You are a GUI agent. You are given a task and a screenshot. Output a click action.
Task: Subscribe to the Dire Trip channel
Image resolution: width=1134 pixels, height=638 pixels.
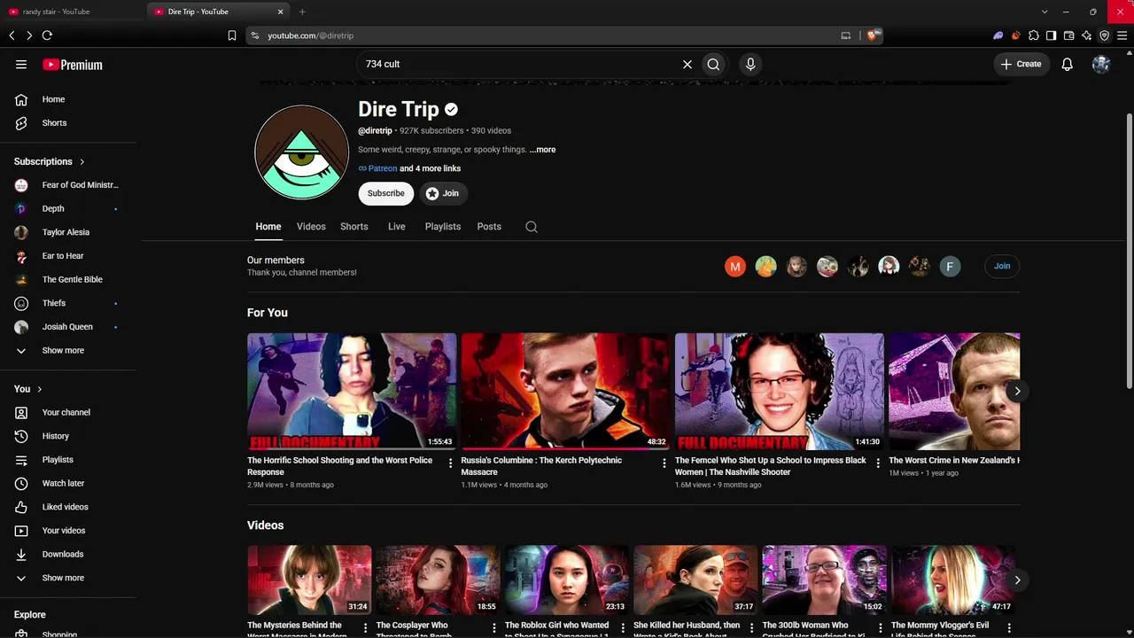[386, 193]
